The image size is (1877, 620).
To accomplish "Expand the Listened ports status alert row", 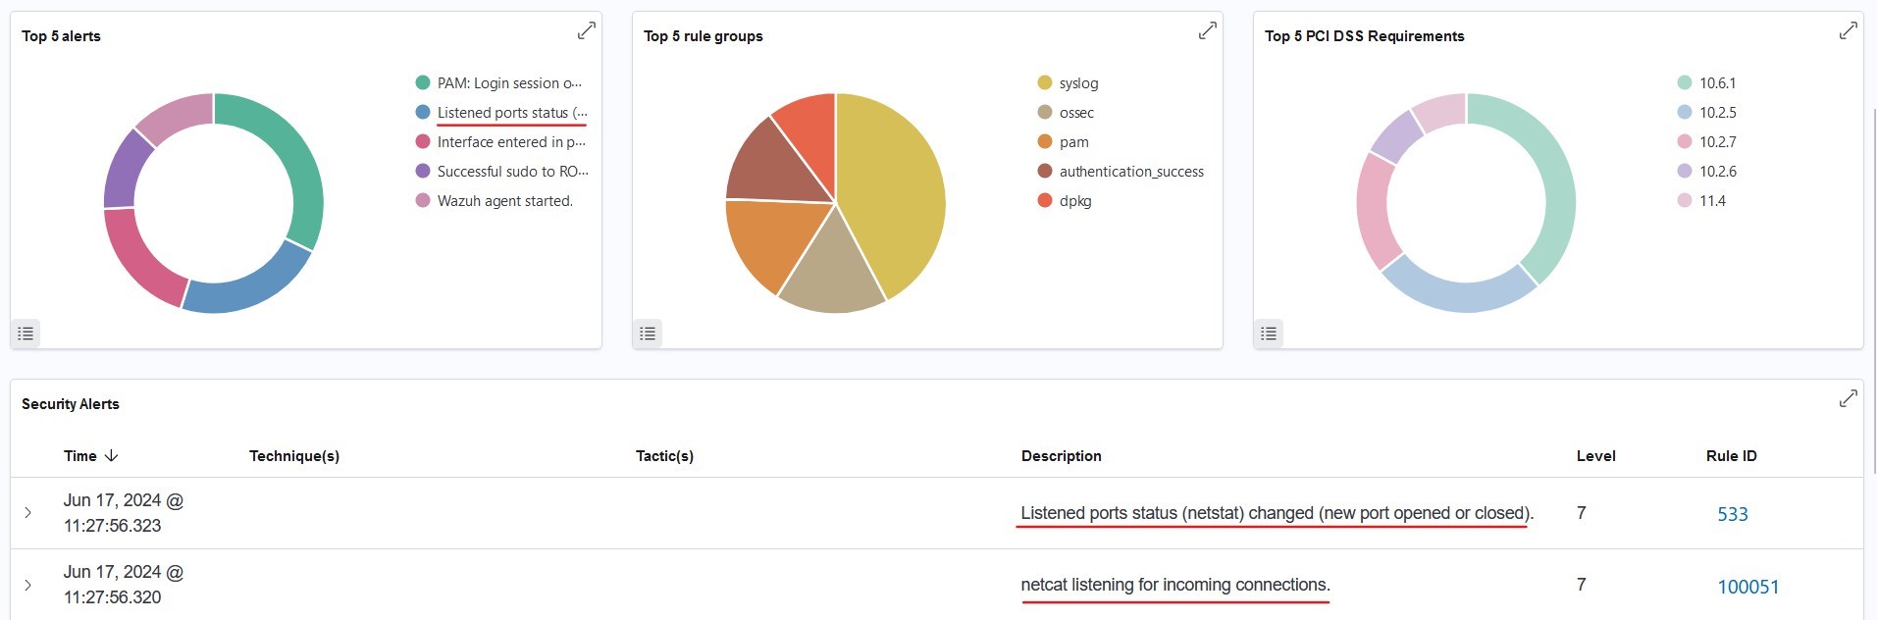I will [27, 513].
